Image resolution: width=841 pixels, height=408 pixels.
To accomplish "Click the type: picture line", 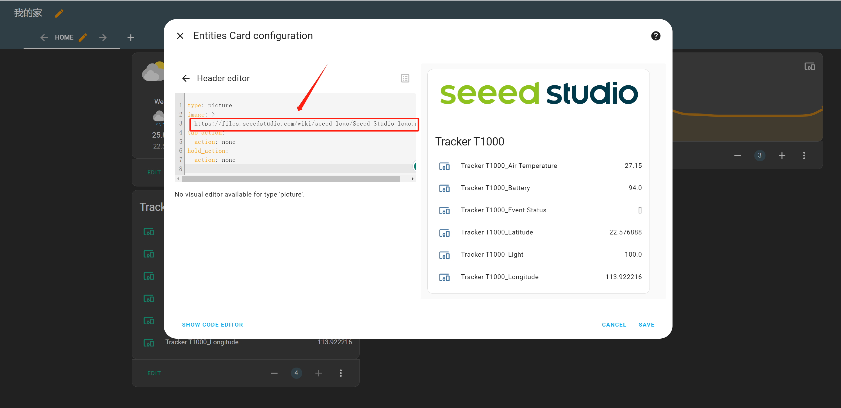I will (209, 105).
